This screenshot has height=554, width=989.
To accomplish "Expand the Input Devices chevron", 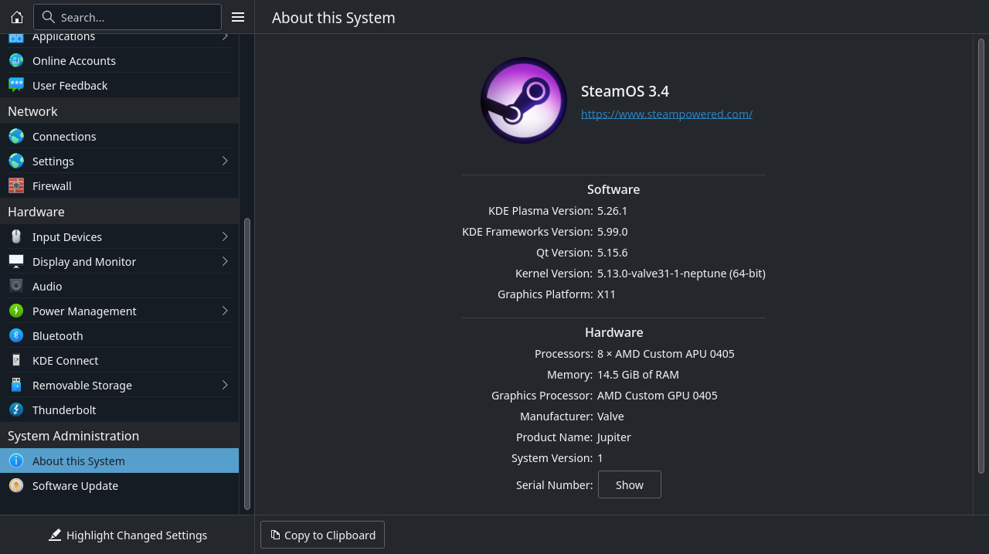I will 225,236.
